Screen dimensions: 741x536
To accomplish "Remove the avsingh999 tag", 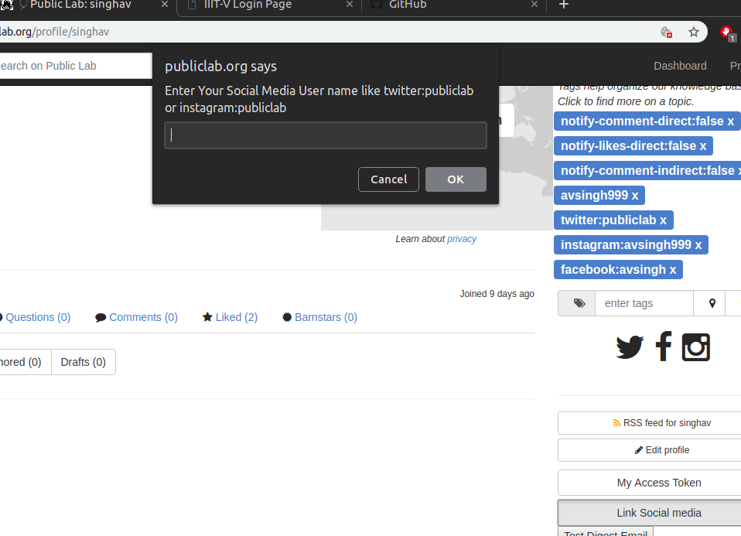I will point(634,195).
